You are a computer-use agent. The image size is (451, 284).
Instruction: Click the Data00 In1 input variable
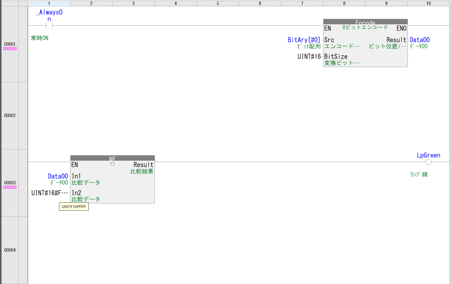click(58, 176)
